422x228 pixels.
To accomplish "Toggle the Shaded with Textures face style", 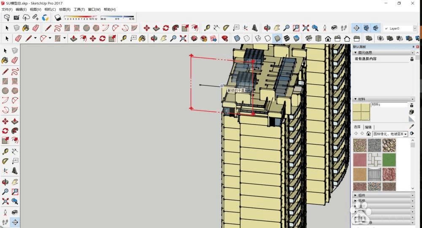I will coord(287,38).
